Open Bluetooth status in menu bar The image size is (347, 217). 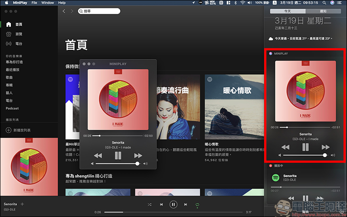coord(236,3)
